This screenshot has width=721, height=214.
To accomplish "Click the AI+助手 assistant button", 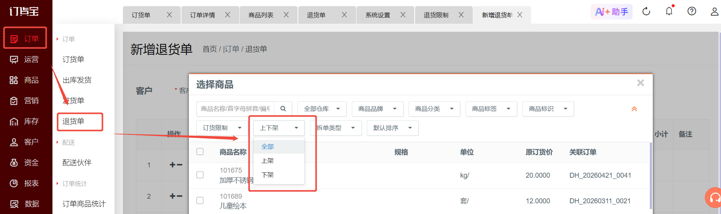I will [x=611, y=12].
